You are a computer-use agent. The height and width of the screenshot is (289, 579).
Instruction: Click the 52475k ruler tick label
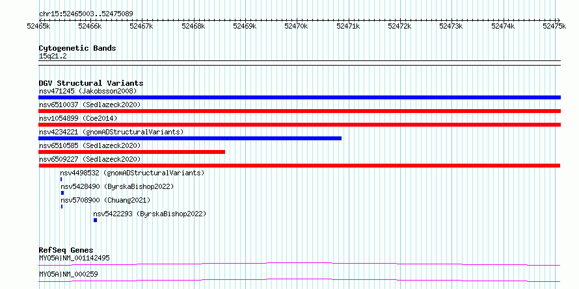(x=554, y=27)
